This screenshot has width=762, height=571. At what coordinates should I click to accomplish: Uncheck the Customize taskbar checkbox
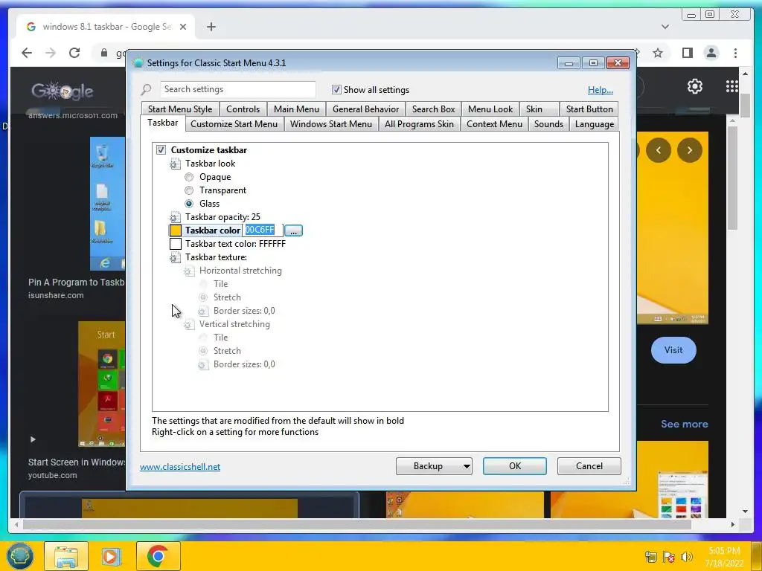pos(161,149)
